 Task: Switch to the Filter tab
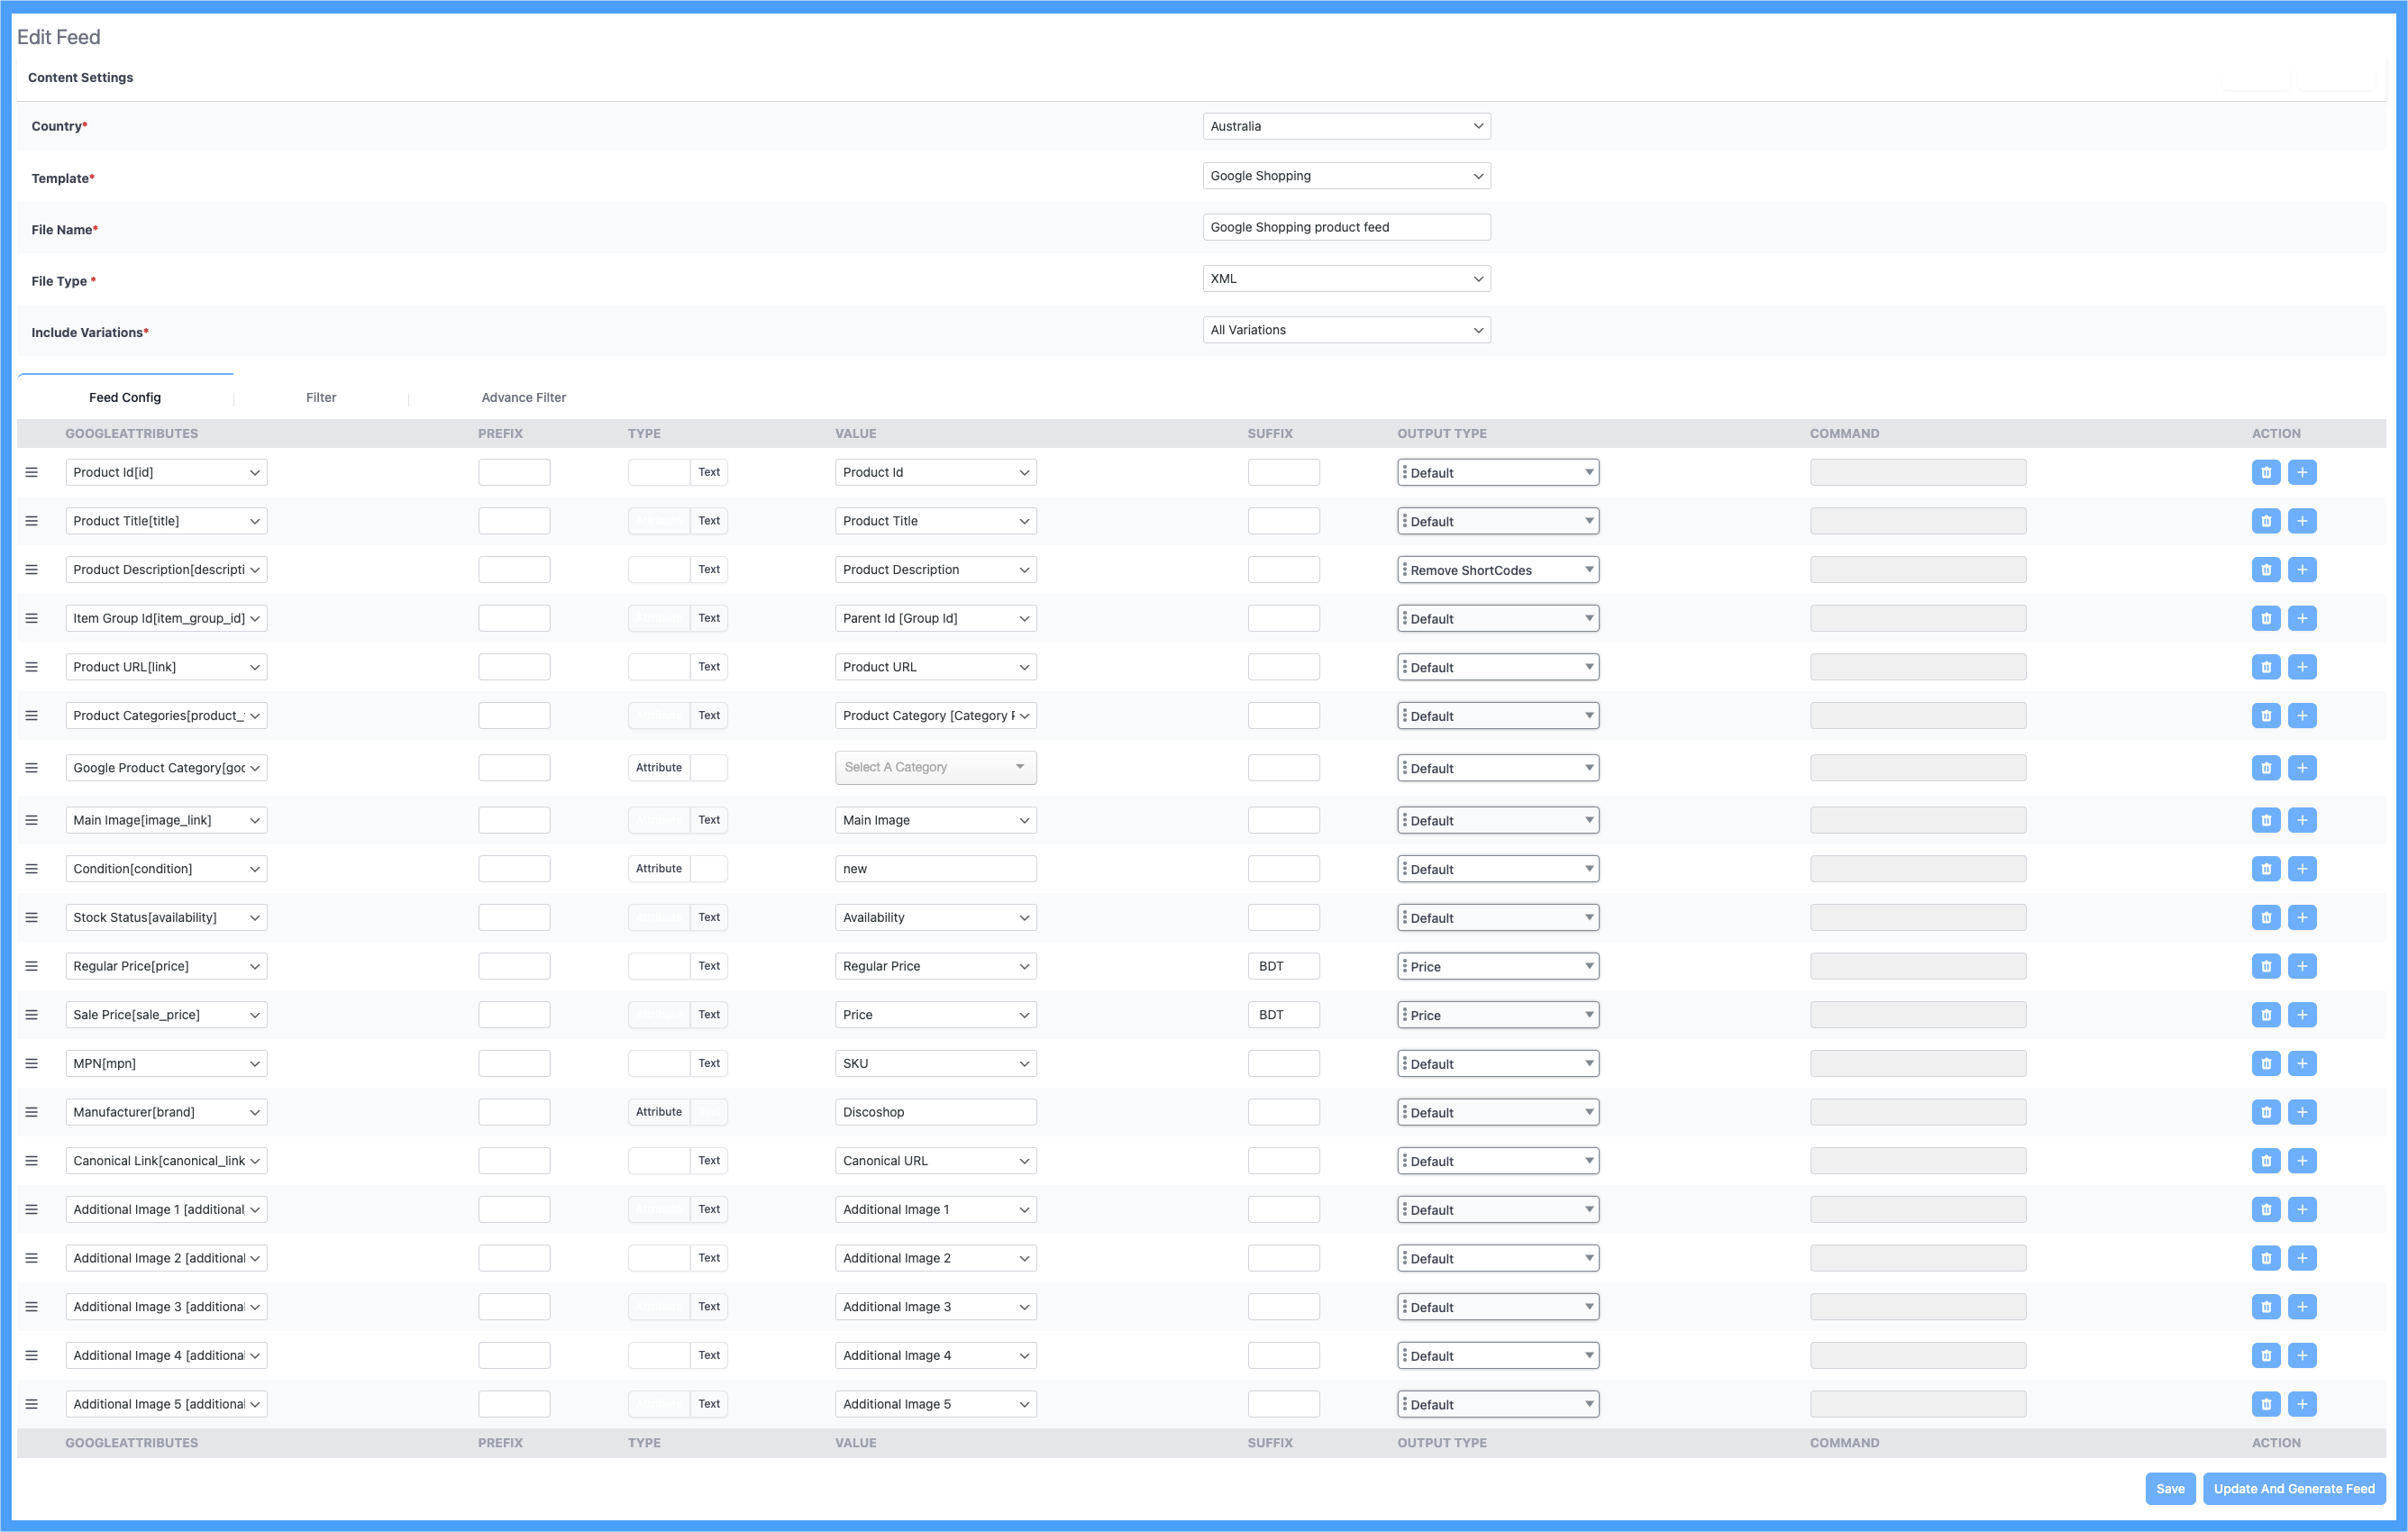point(321,398)
